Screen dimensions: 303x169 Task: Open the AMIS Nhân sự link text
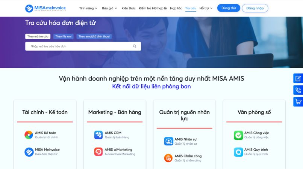pyautogui.click(x=185, y=139)
